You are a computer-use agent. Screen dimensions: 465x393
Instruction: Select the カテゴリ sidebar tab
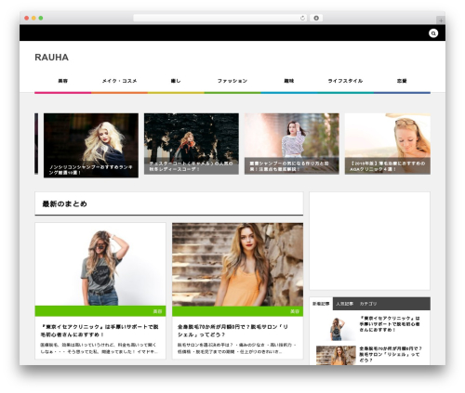point(368,304)
